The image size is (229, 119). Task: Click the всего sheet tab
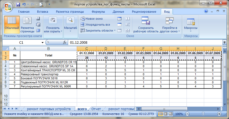[x=82, y=109]
